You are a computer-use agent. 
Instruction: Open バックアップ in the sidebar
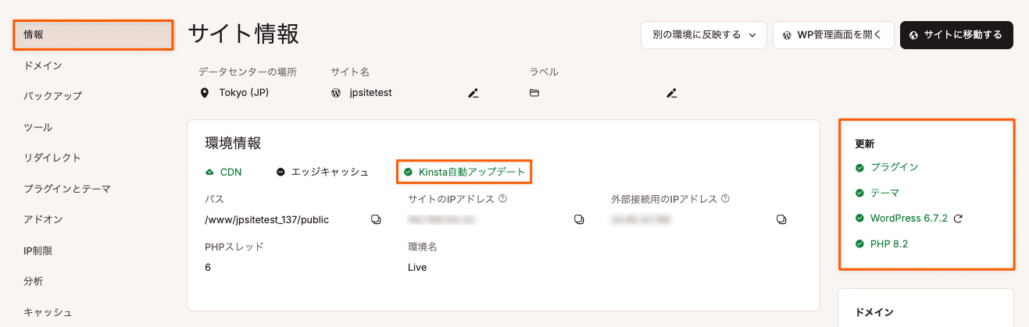click(52, 96)
